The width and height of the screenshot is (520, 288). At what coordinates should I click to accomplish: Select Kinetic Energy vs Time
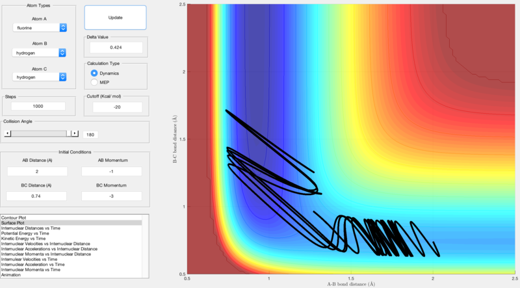point(71,239)
